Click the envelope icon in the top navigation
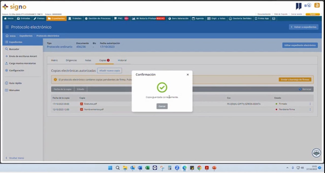325x173 pixels. coord(273,19)
